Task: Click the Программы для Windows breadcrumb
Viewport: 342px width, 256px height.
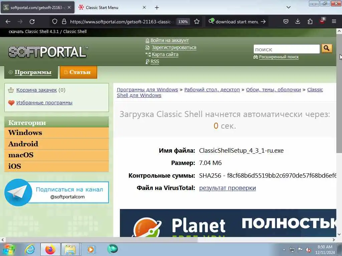Action: pos(147,90)
